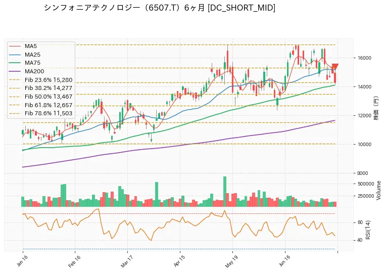Click the Apr 15 x-axis tick label
386x273 pixels.
[179, 261]
